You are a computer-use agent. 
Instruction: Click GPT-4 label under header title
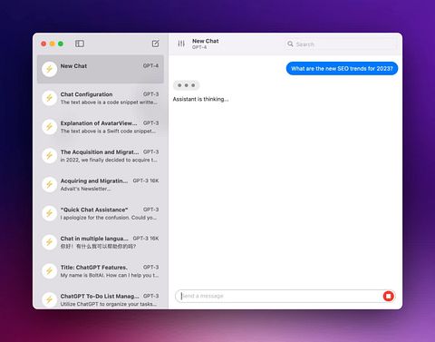[199, 47]
